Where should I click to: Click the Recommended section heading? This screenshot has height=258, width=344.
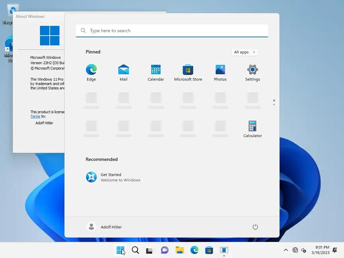click(101, 159)
